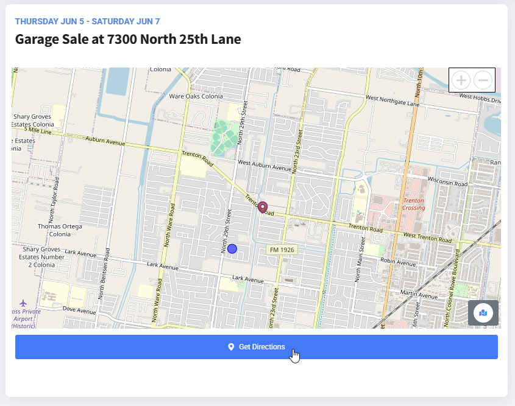Select the Thursday Jun 5 - Saturday Jun 7 date link
This screenshot has width=515, height=406.
click(88, 21)
